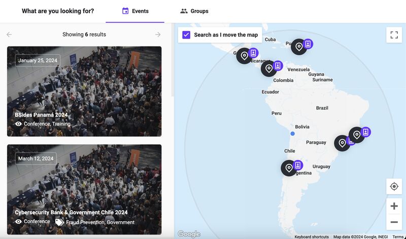Zoom in on the map
Viewport: 406px width, 239px height.
click(x=394, y=206)
